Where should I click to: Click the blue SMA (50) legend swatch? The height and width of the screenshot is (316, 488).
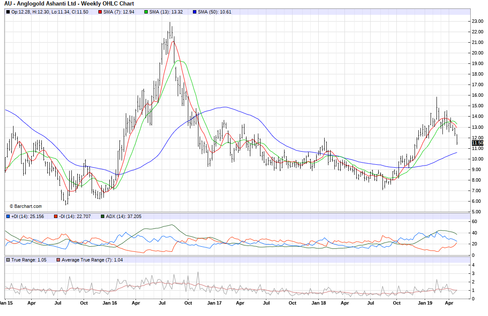[x=195, y=12]
